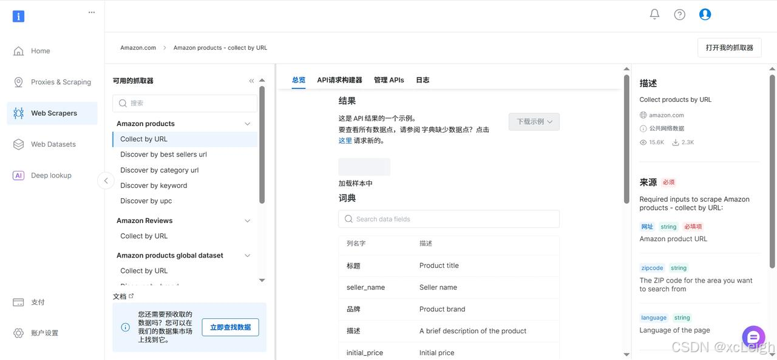Image resolution: width=777 pixels, height=360 pixels.
Task: Select Discover by upc
Action: [x=146, y=201]
